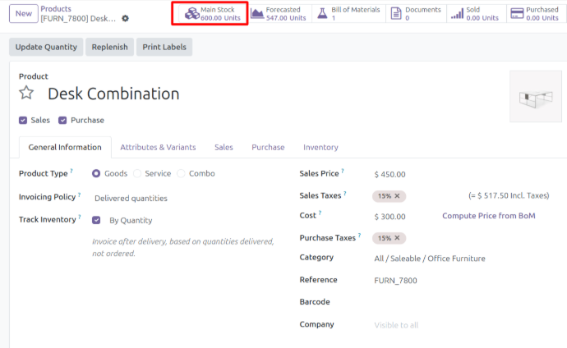Image resolution: width=567 pixels, height=348 pixels.
Task: Click the Documents file icon
Action: (x=396, y=14)
